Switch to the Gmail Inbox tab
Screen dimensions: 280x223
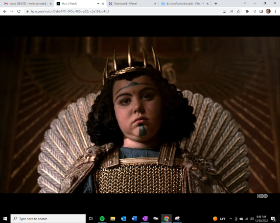point(27,3)
